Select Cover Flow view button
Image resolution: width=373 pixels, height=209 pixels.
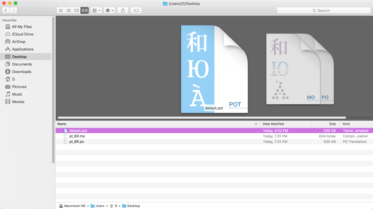click(x=85, y=10)
